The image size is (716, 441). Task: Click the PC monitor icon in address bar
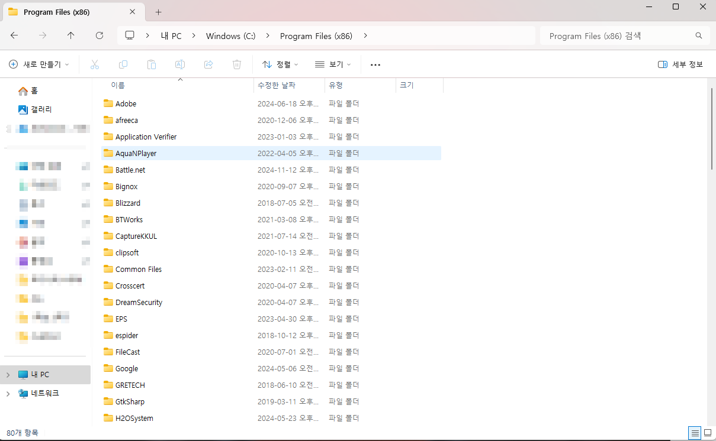point(130,35)
